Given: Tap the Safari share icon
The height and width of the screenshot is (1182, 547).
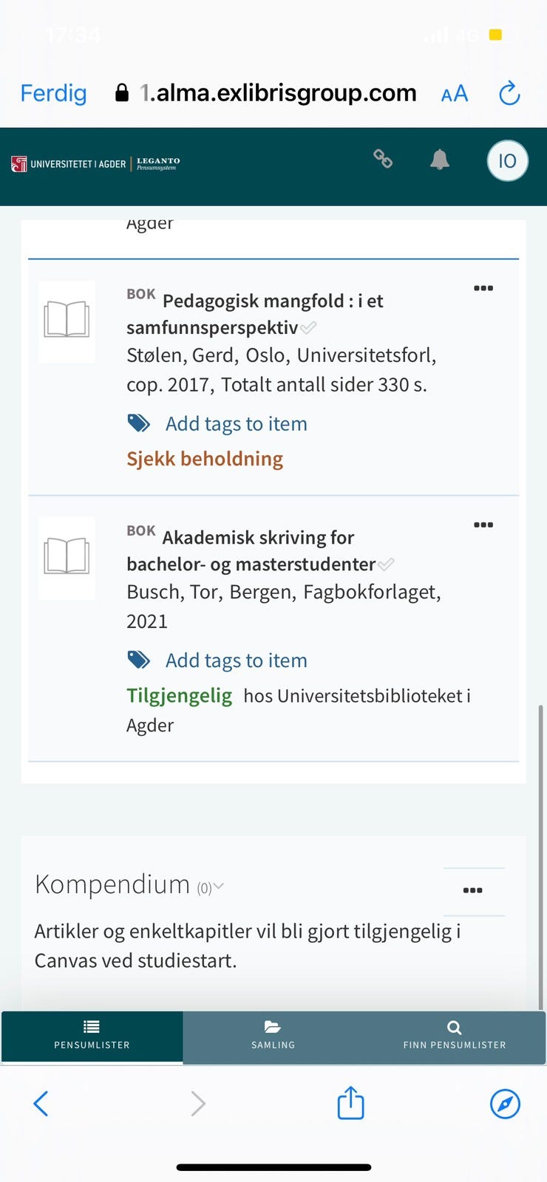Looking at the screenshot, I should click(350, 1103).
